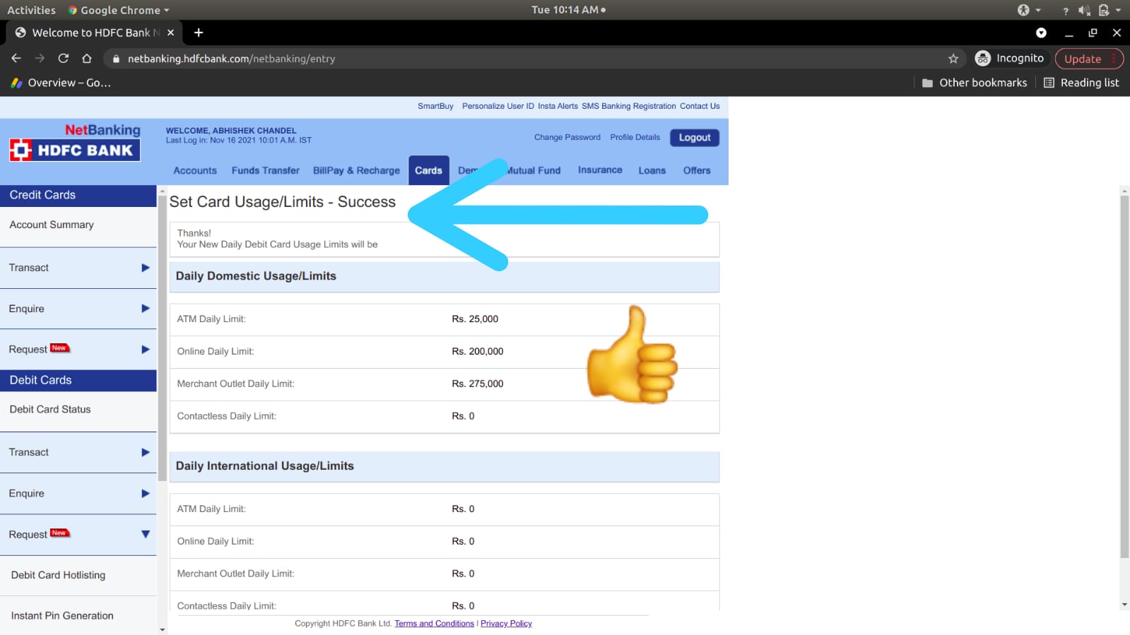Open Profile Details link
The height and width of the screenshot is (635, 1130).
point(635,137)
